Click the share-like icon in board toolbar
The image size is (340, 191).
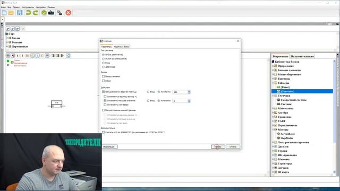coord(68,56)
